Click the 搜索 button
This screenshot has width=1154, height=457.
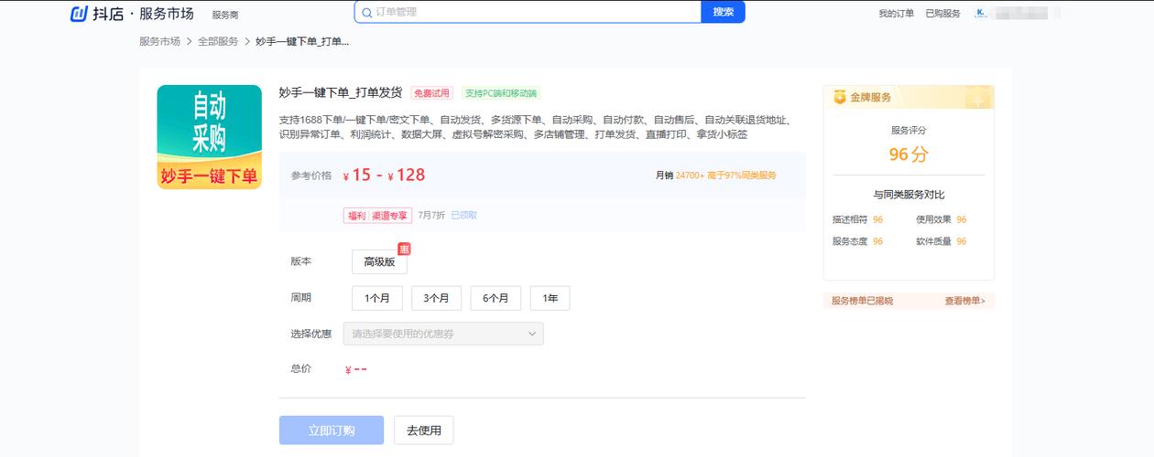pos(724,12)
